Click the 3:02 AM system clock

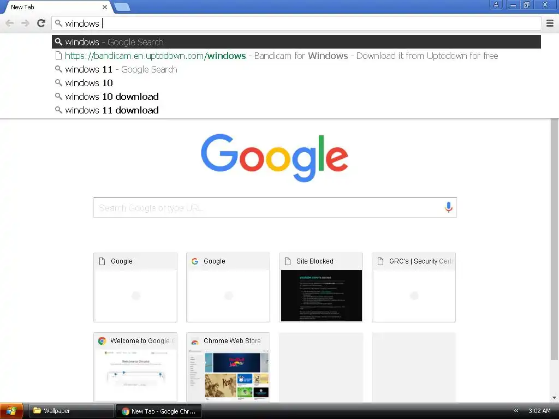tap(539, 411)
